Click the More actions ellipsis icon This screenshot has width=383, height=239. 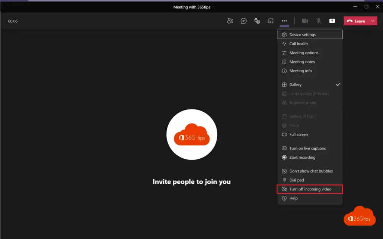click(284, 21)
